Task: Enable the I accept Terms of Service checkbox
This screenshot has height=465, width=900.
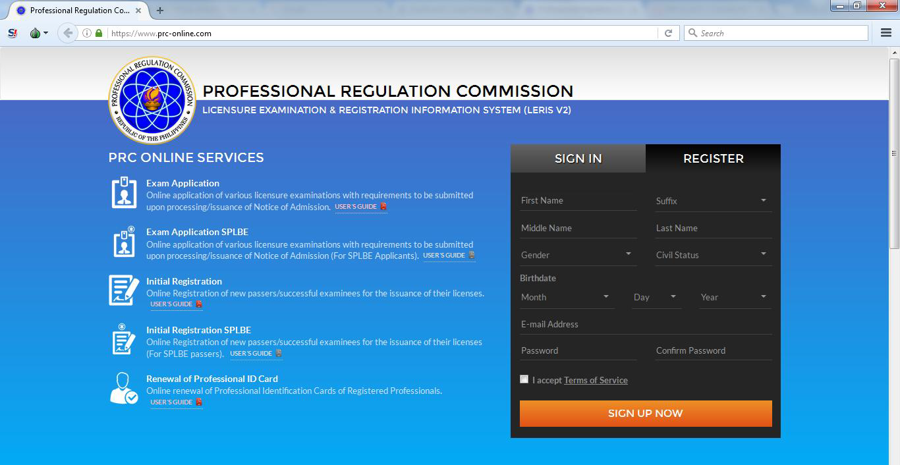Action: (524, 379)
